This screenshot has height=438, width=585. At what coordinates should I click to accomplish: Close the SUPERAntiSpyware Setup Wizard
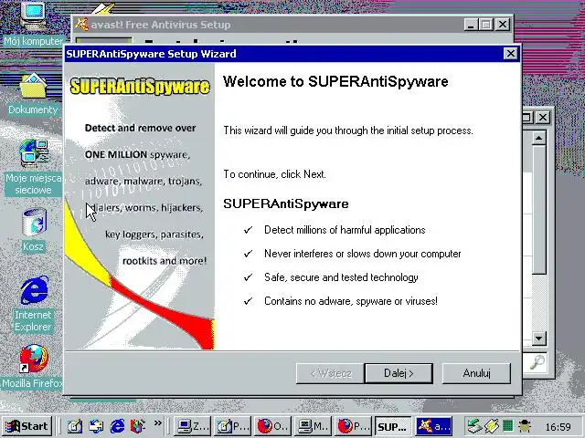510,54
